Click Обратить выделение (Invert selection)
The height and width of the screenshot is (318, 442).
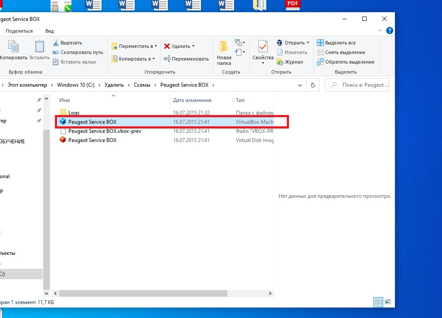tap(346, 62)
